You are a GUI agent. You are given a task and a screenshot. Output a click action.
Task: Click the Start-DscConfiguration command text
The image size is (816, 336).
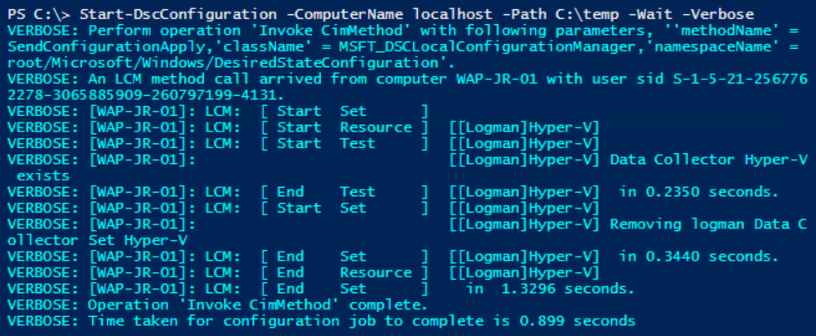coord(157,15)
